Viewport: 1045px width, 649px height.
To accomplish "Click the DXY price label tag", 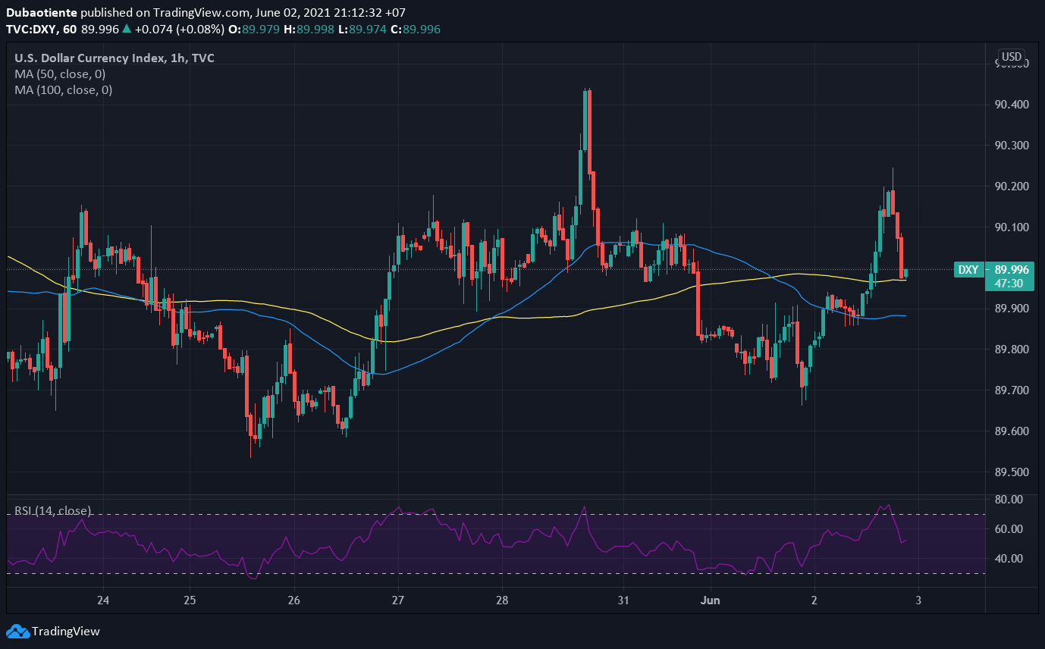I will pos(968,269).
